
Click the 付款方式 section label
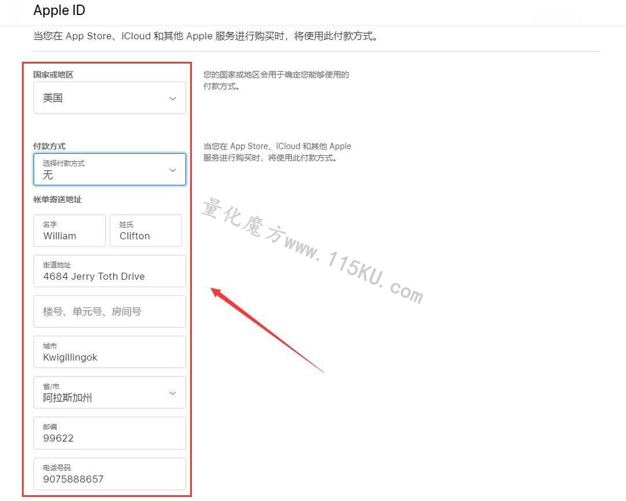click(50, 146)
